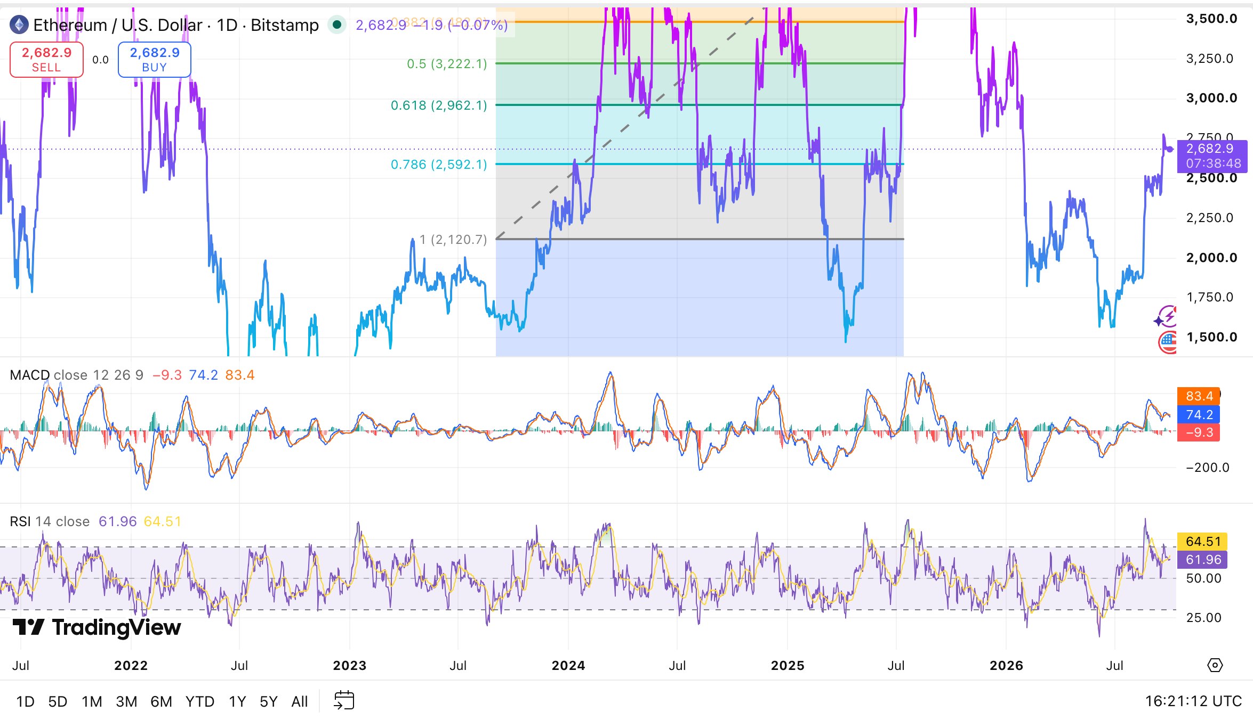1253x720 pixels.
Task: Click the green market status dot
Action: tap(337, 24)
